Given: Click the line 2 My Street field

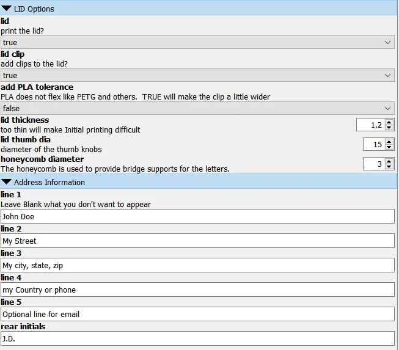Looking at the screenshot, I should [197, 241].
